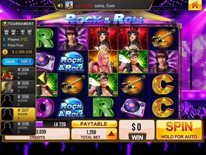Image resolution: width=206 pixels, height=155 pixels.
Task: Click the credits balance field
Action: [x=37, y=134]
